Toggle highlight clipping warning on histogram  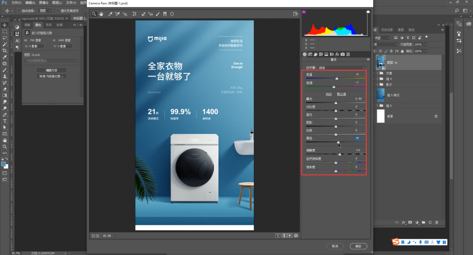368,12
